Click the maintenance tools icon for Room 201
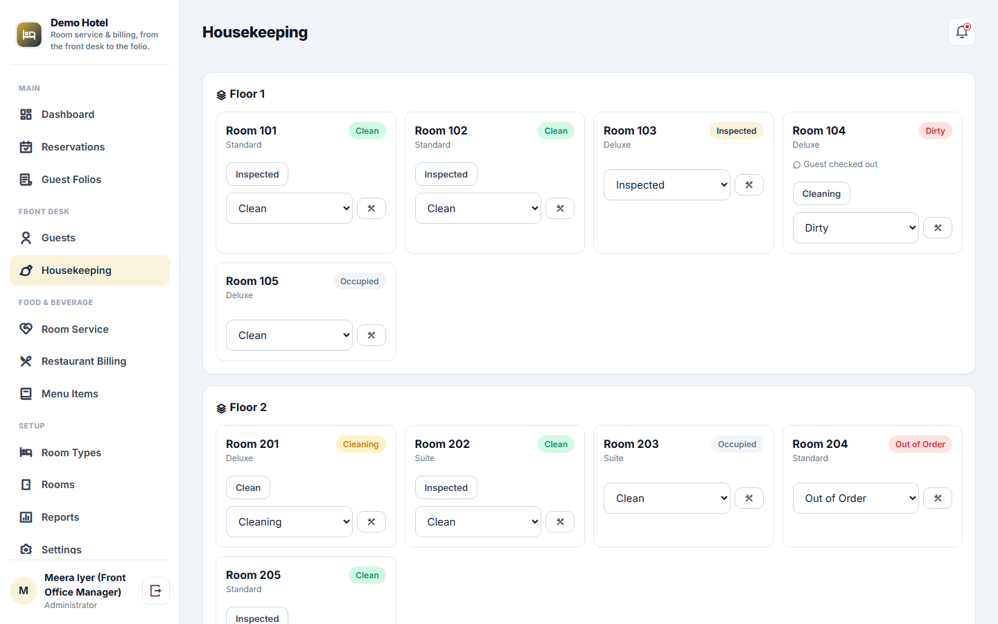This screenshot has width=998, height=624. [371, 522]
